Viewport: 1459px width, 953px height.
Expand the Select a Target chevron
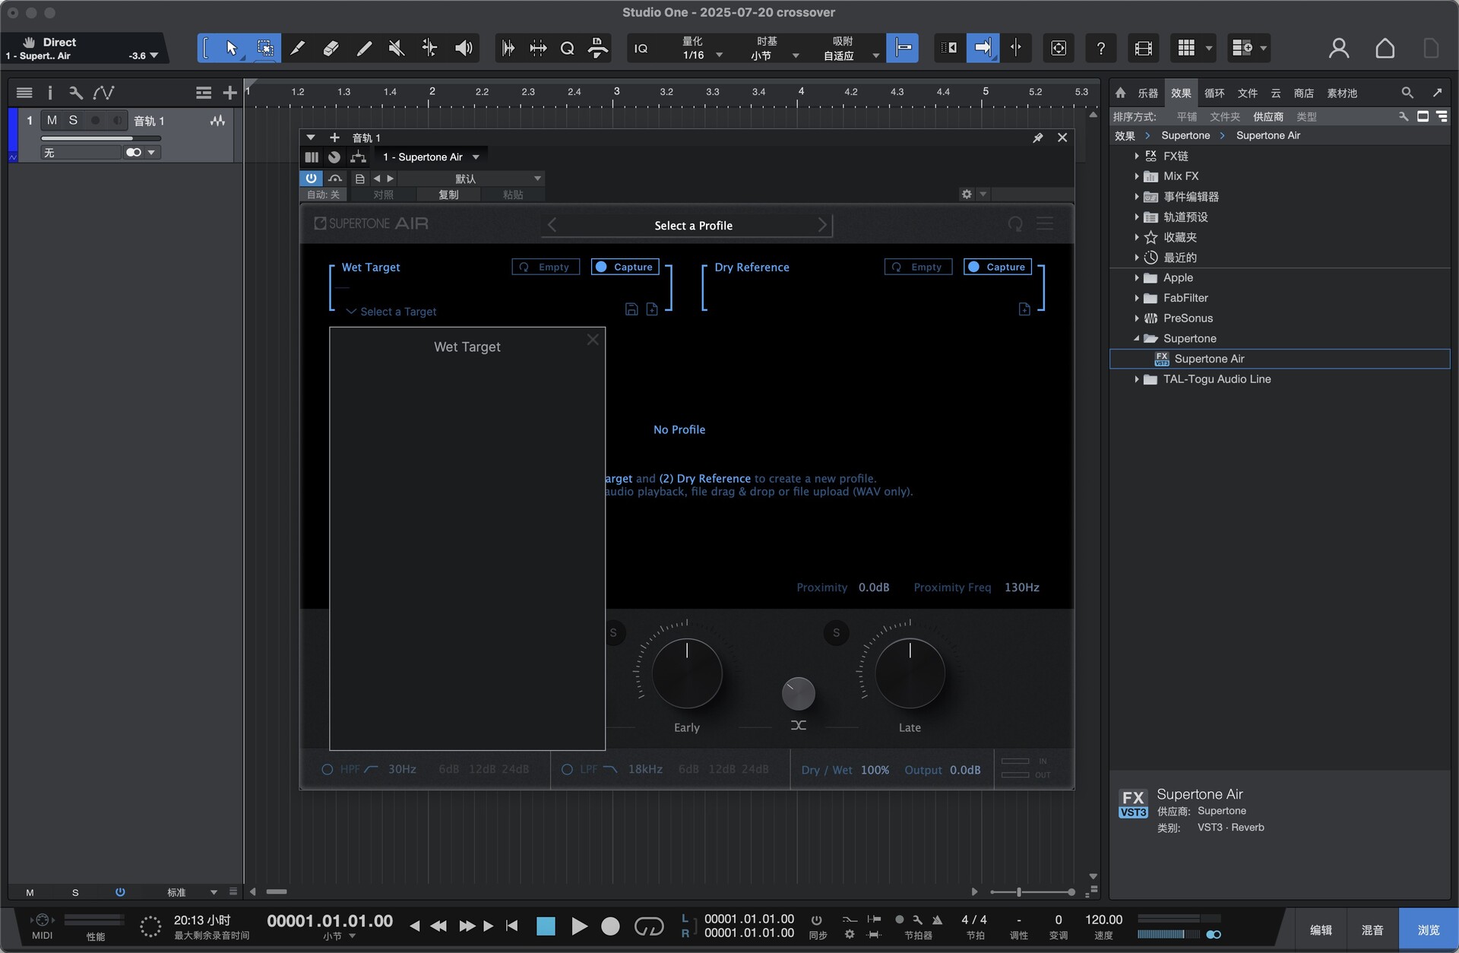[351, 312]
